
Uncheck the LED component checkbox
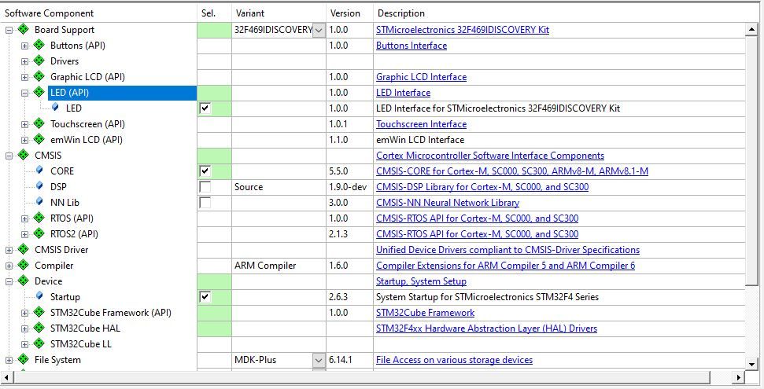[x=205, y=108]
